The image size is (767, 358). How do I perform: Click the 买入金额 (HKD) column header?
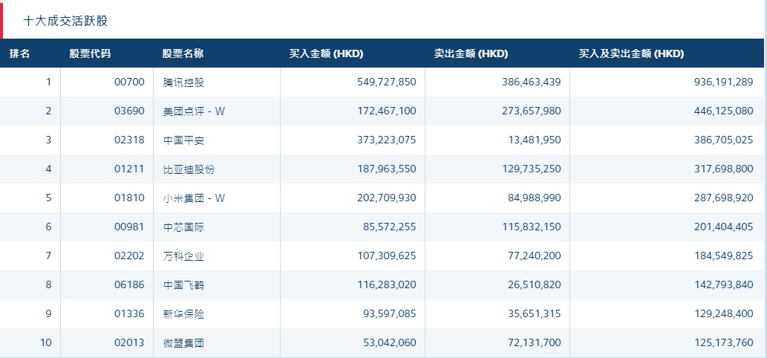click(326, 53)
